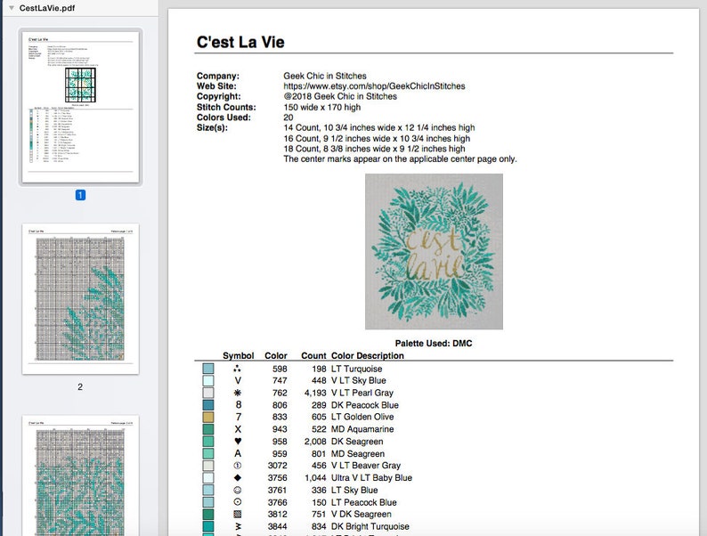Click the 'LT Golden Olive' description text
Image resolution: width=707 pixels, height=536 pixels.
362,417
